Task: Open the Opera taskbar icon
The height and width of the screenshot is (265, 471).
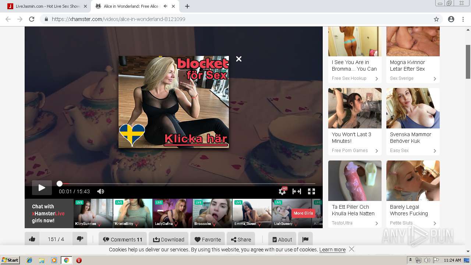Action: coord(79,260)
